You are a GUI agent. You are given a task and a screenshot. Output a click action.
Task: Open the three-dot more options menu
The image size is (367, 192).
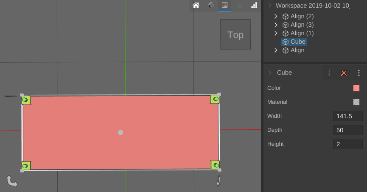359,73
